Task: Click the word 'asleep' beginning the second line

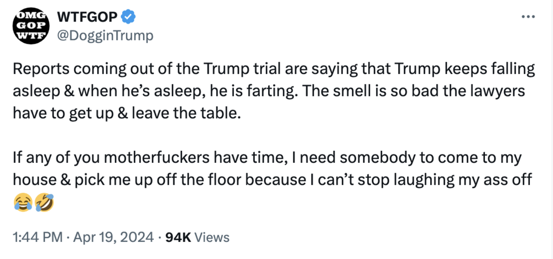Action: point(32,91)
